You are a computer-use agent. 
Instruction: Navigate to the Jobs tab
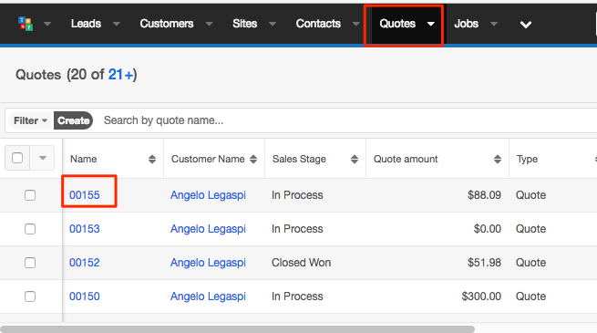tap(467, 24)
